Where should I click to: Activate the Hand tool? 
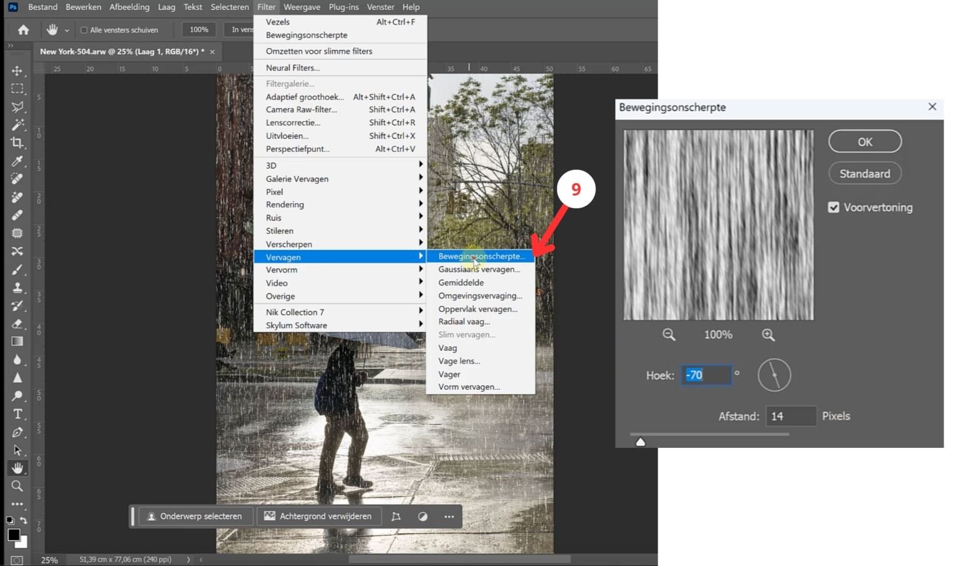click(17, 467)
